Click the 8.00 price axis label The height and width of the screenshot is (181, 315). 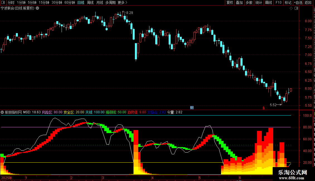pos(308,21)
